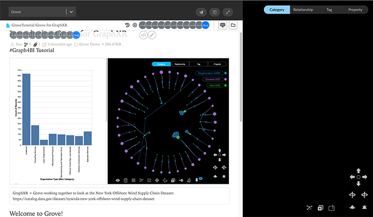This screenshot has height=217, width=373.
Task: Switch to the Relationship tab in right panel
Action: (303, 10)
